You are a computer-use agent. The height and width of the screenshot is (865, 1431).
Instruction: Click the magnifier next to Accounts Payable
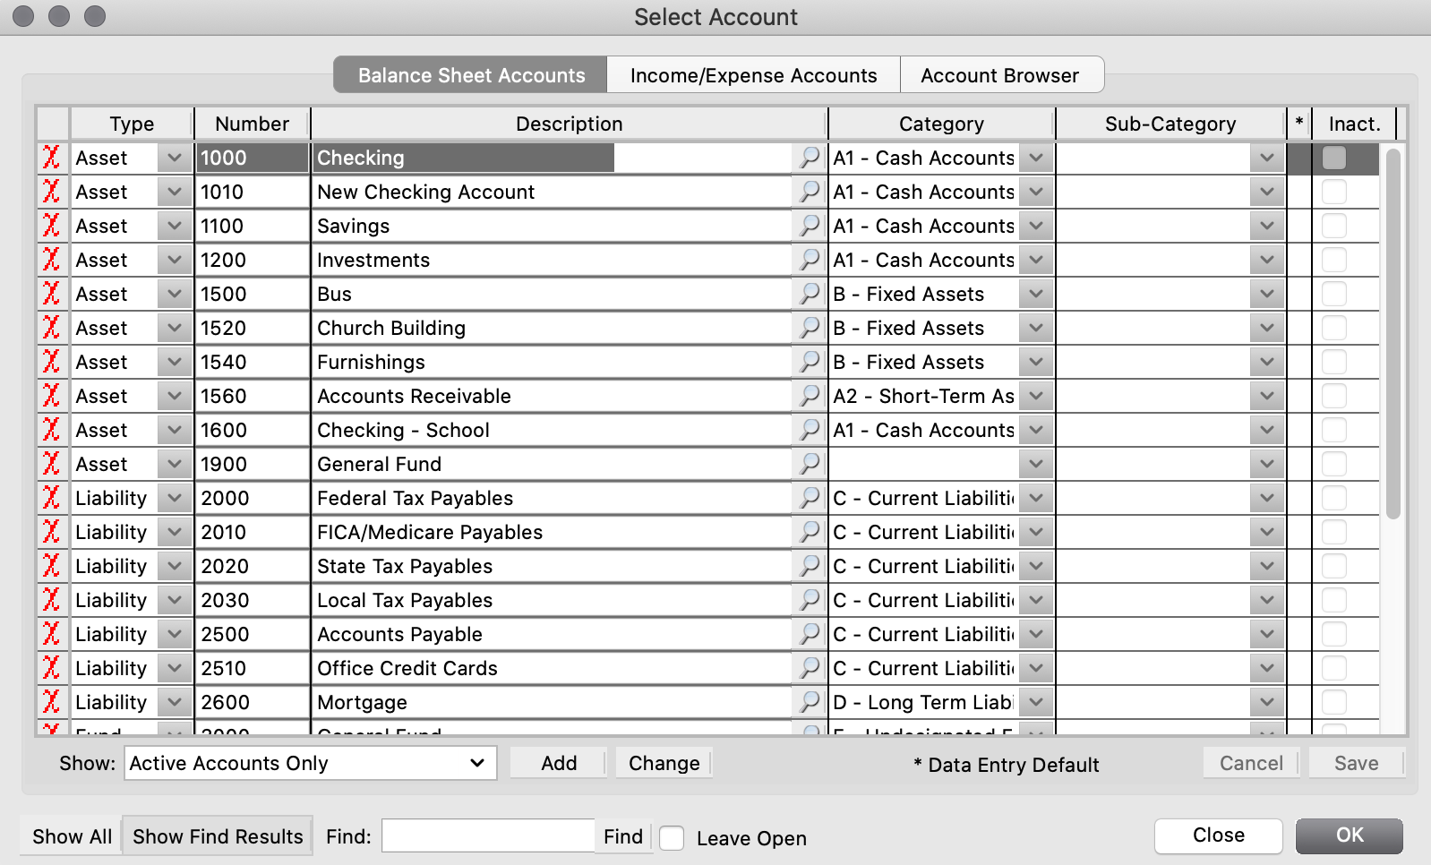point(809,634)
